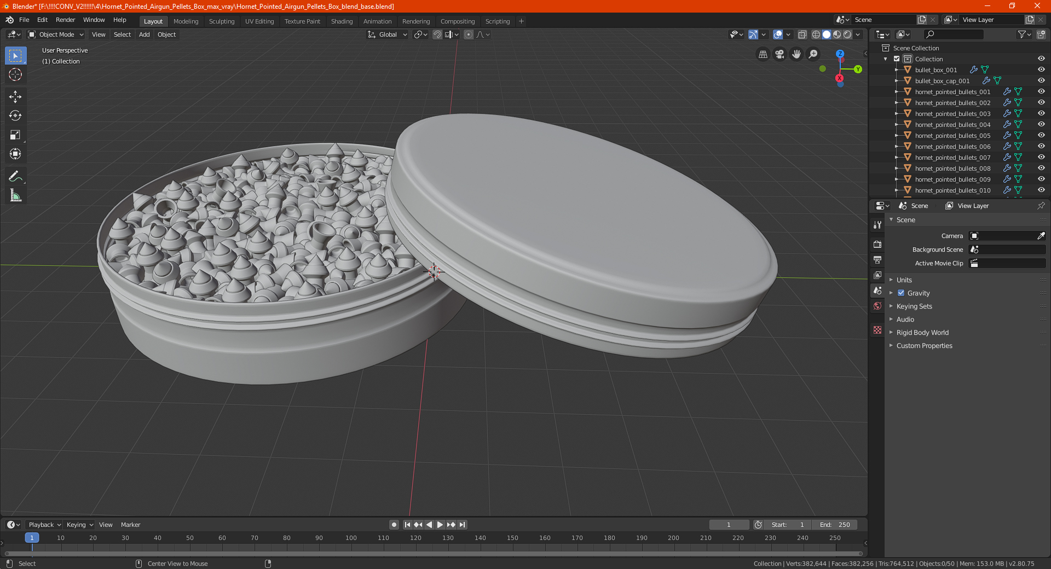Open the Texture properties tab
Viewport: 1051px width, 569px height.
tap(877, 330)
